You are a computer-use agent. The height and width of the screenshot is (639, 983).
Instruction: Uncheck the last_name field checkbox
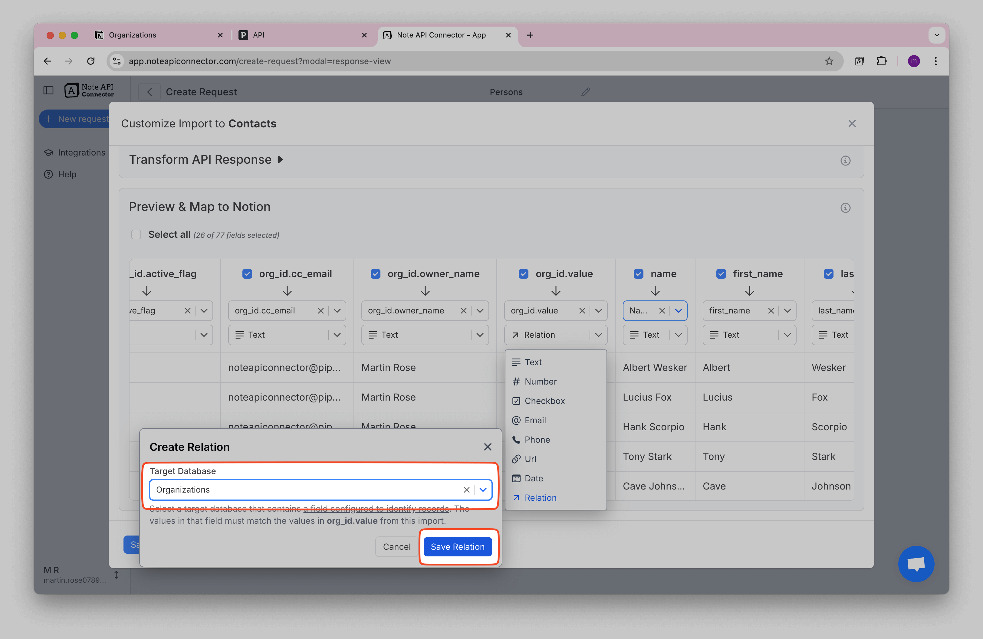[828, 274]
